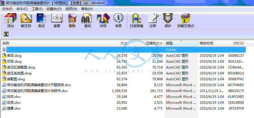Sort by the 修改时间 column header
The image size is (254, 118).
(212, 43)
